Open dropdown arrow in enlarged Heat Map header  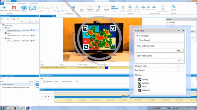183,31
